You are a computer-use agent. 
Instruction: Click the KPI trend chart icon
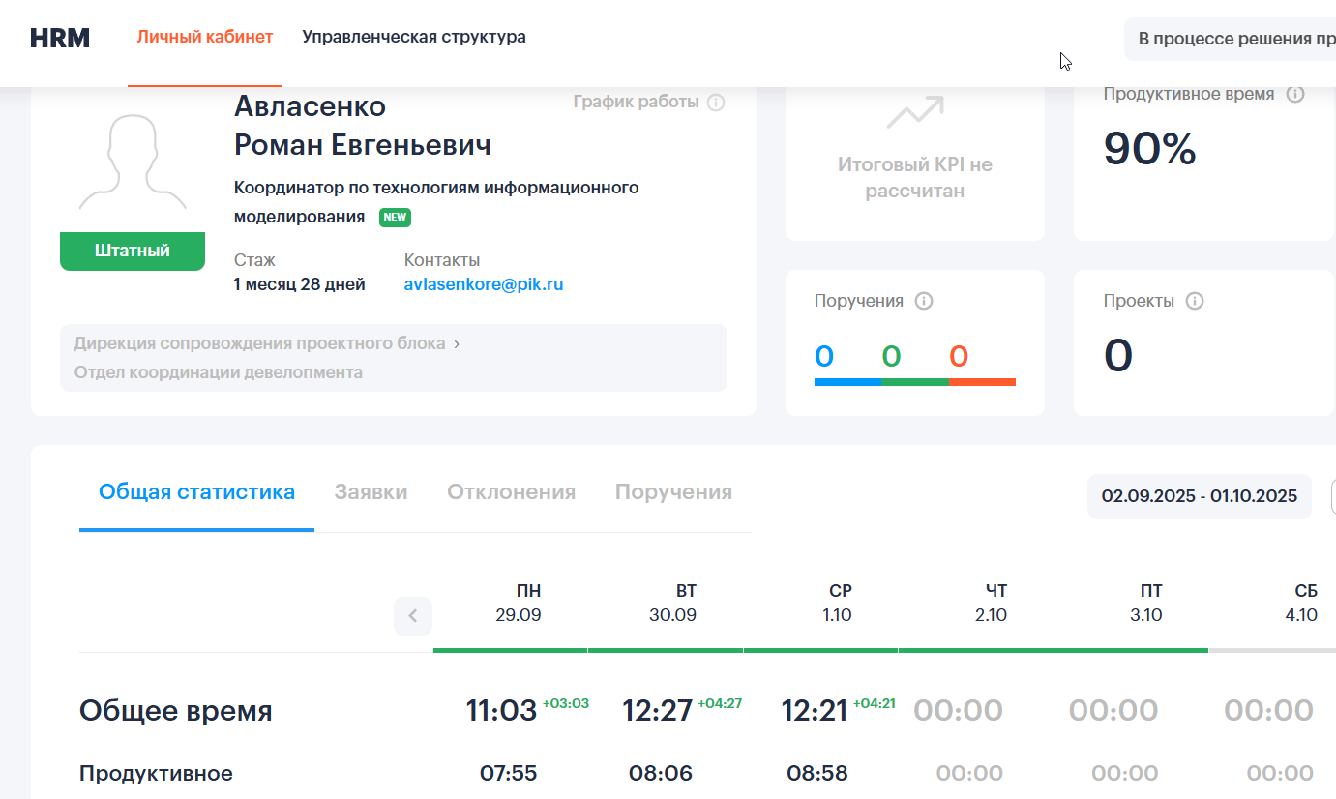915,113
